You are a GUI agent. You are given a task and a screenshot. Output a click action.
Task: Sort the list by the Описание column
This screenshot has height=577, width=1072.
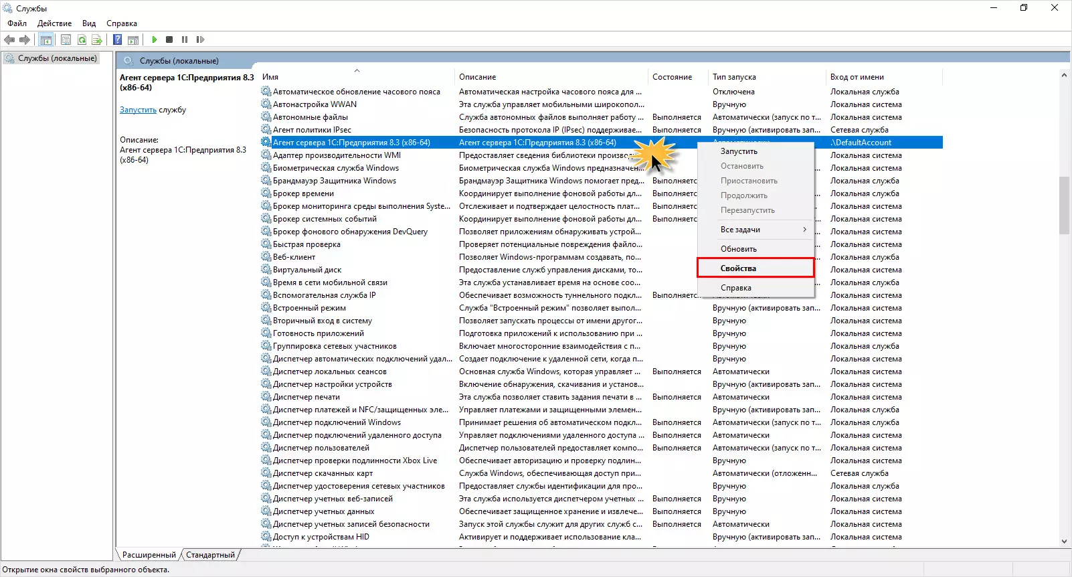[551, 77]
